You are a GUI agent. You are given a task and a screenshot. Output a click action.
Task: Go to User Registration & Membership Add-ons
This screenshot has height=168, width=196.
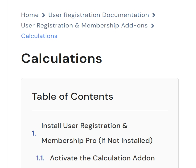coord(84,25)
